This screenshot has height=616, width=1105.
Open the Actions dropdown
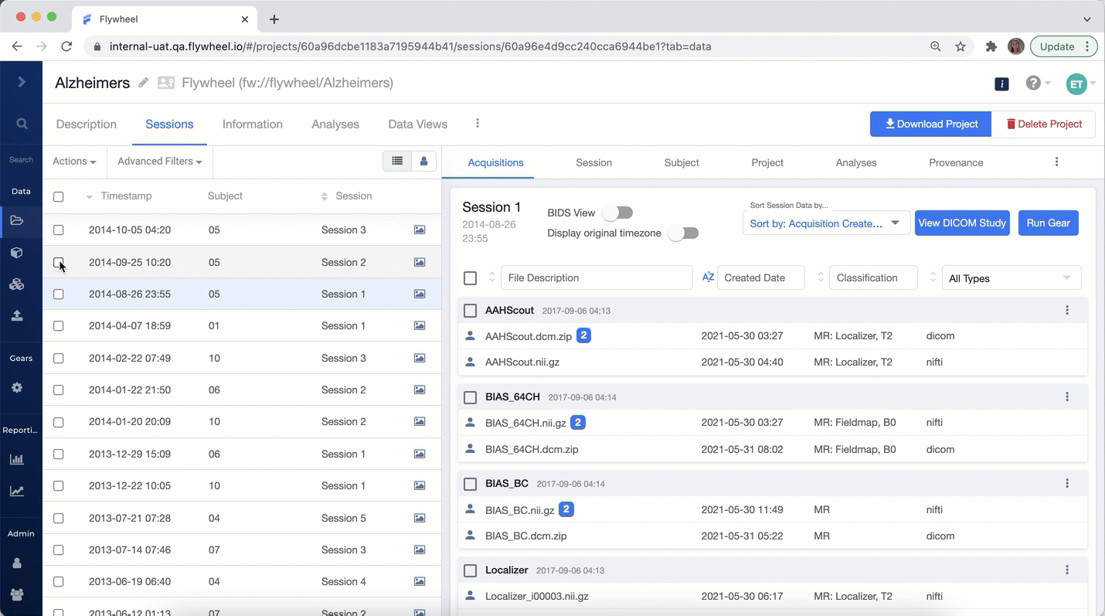click(x=74, y=161)
